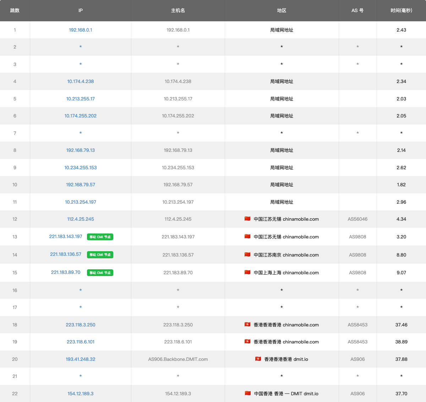
Task: Select latency value 37.46
Action: click(x=402, y=325)
